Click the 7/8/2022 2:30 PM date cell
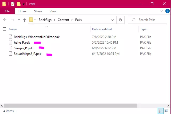Viewport: 171px width, 114px height. coord(104,37)
